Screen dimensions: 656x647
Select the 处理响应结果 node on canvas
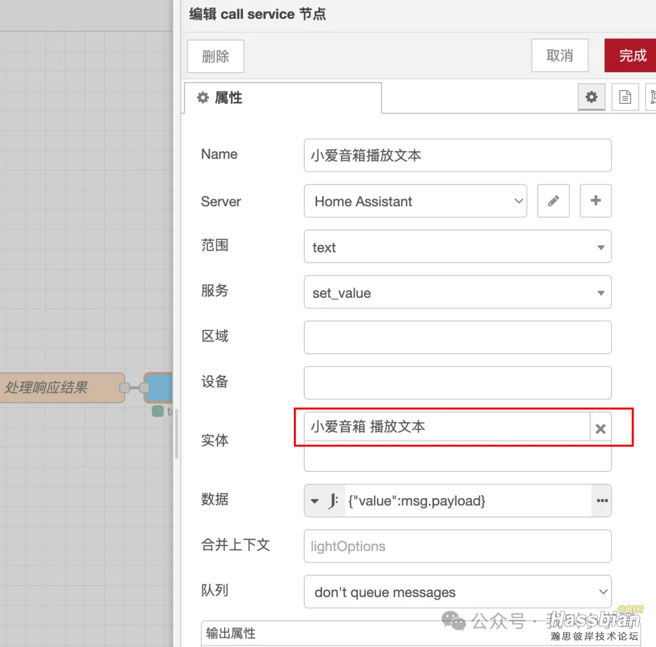tap(61, 388)
